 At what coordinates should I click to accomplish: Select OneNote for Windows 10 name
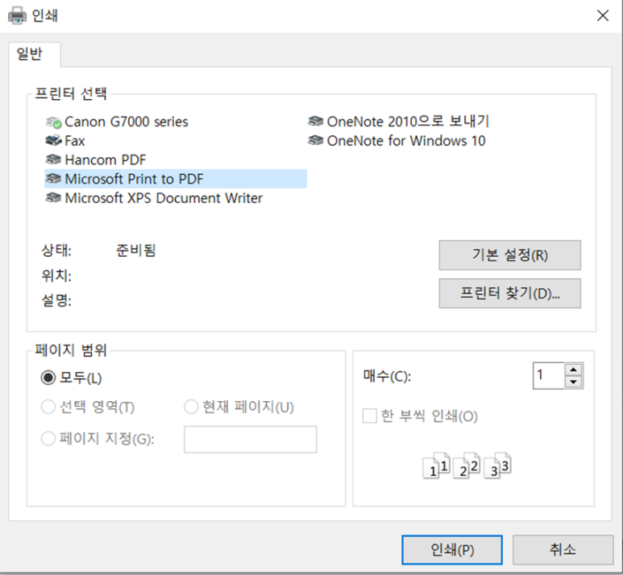coord(405,141)
